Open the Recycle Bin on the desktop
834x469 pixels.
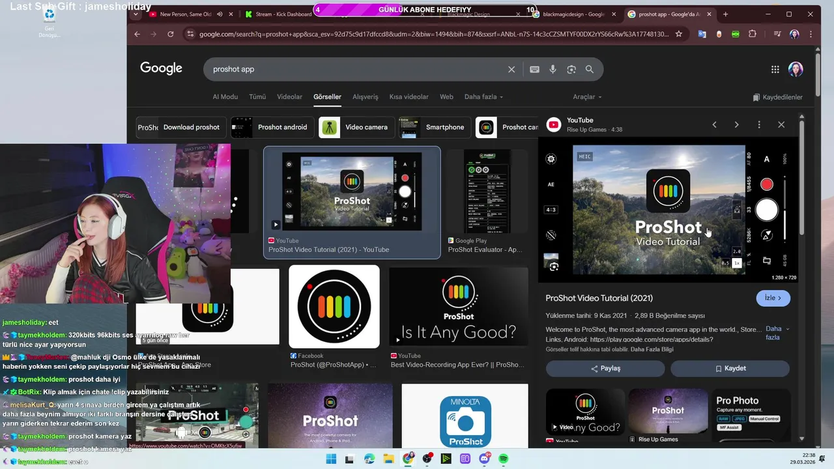[49, 22]
